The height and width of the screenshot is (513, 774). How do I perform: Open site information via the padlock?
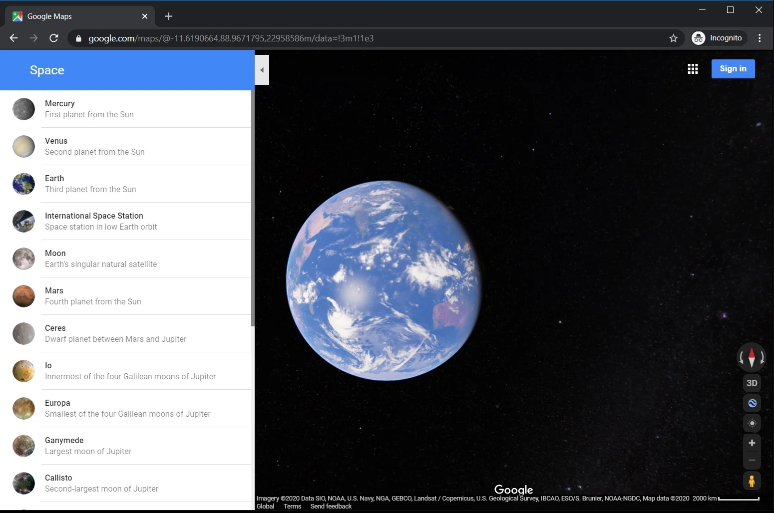(x=78, y=38)
